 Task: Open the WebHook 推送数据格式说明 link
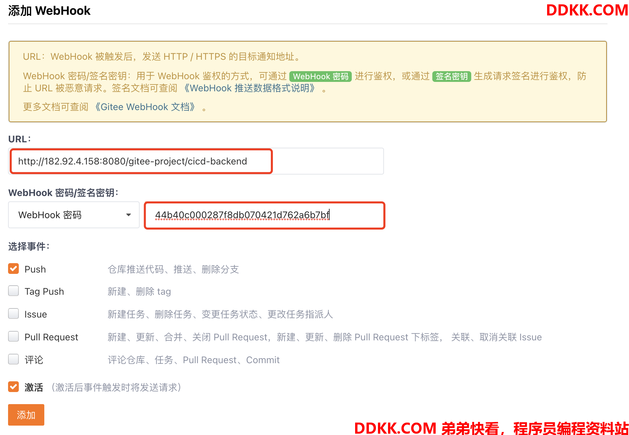coord(249,88)
